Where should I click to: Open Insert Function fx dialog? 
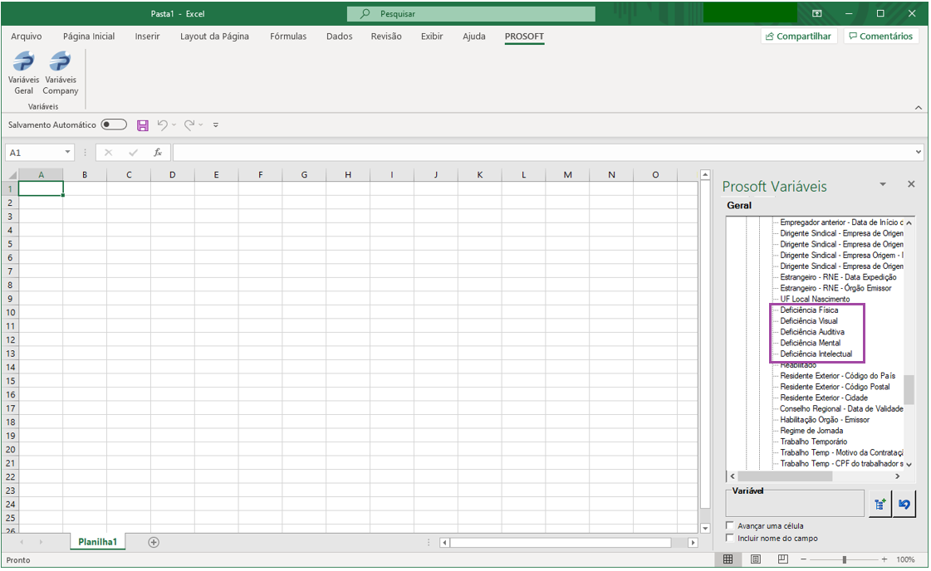tap(158, 153)
